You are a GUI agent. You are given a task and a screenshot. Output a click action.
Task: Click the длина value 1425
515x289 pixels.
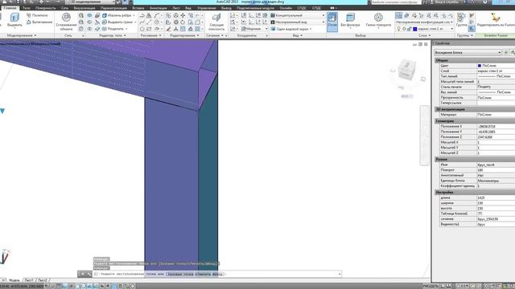pyautogui.click(x=496, y=197)
